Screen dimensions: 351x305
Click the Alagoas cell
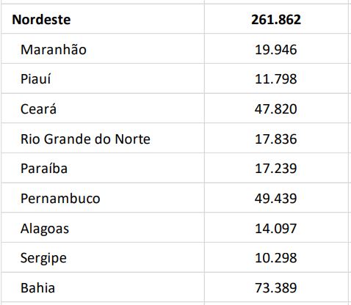103,227
